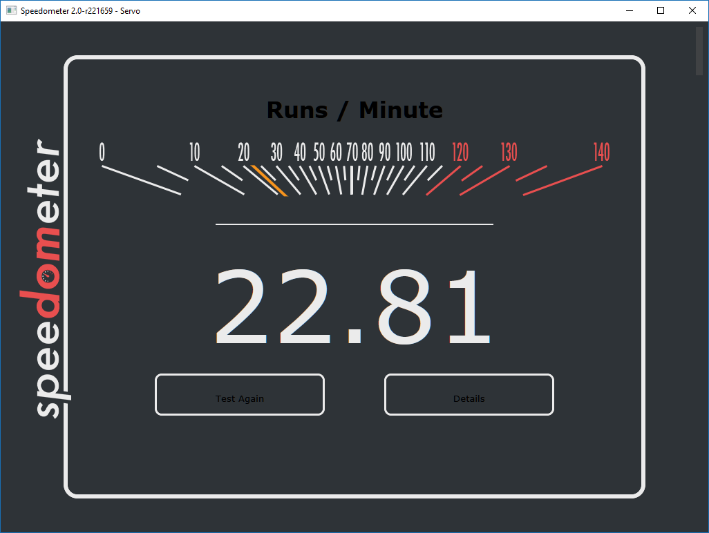Click the 0 gauge label
This screenshot has width=709, height=533.
[x=102, y=152]
